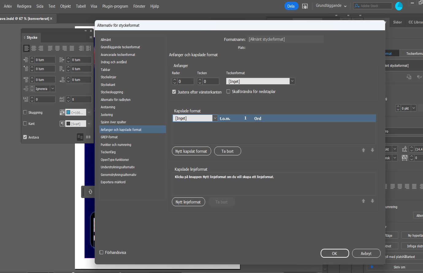Enable Skuggning checkbox in Stycke panel

25,112
